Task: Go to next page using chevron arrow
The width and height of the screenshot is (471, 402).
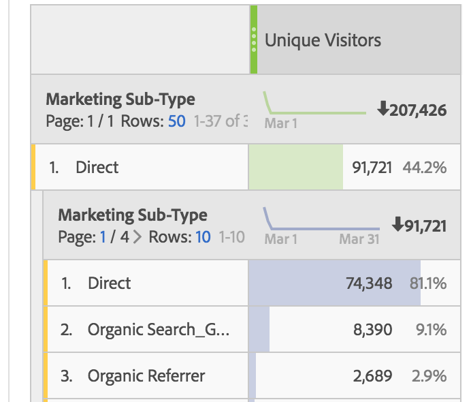Action: [137, 237]
